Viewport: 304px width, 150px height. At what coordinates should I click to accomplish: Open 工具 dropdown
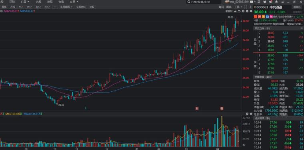click(x=238, y=7)
